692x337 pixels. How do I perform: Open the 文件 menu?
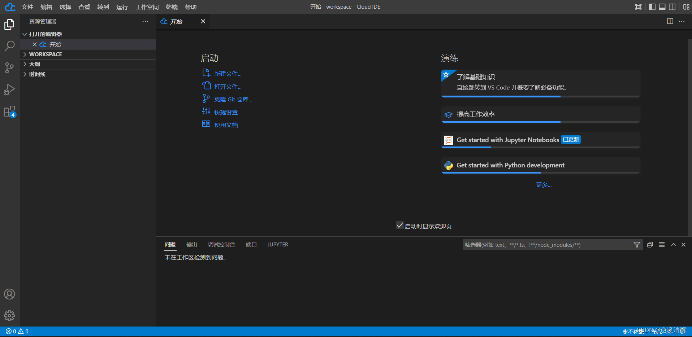tap(27, 7)
